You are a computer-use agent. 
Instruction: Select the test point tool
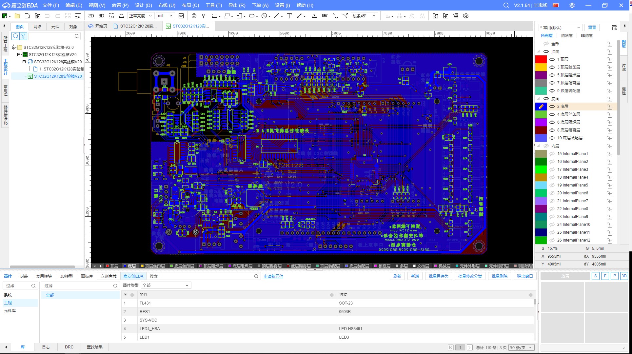click(x=204, y=16)
